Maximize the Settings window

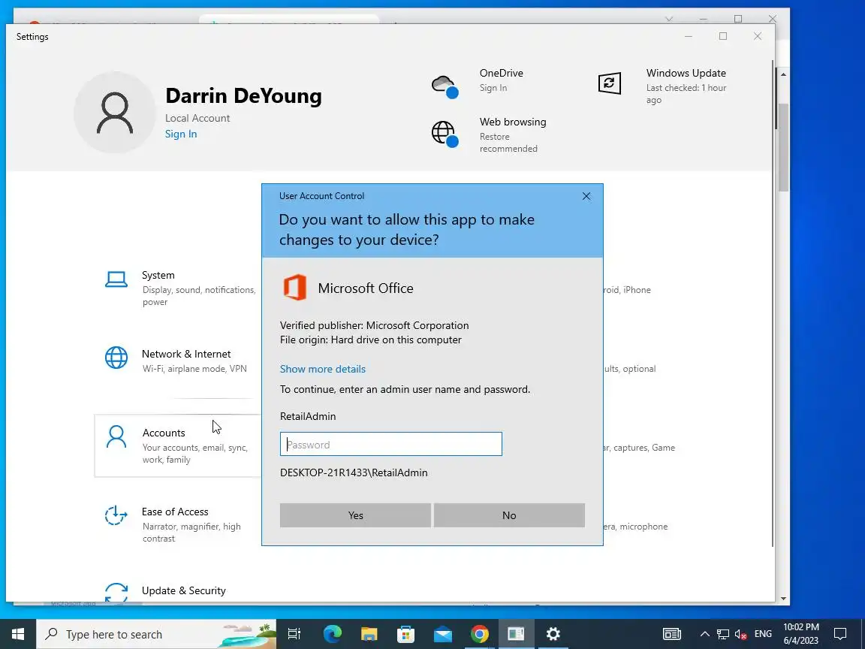click(x=723, y=36)
